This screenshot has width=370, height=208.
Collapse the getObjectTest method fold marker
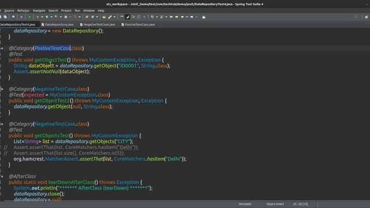pos(2,48)
